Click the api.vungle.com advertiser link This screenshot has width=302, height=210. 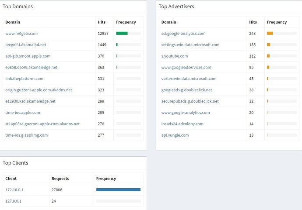175,135
